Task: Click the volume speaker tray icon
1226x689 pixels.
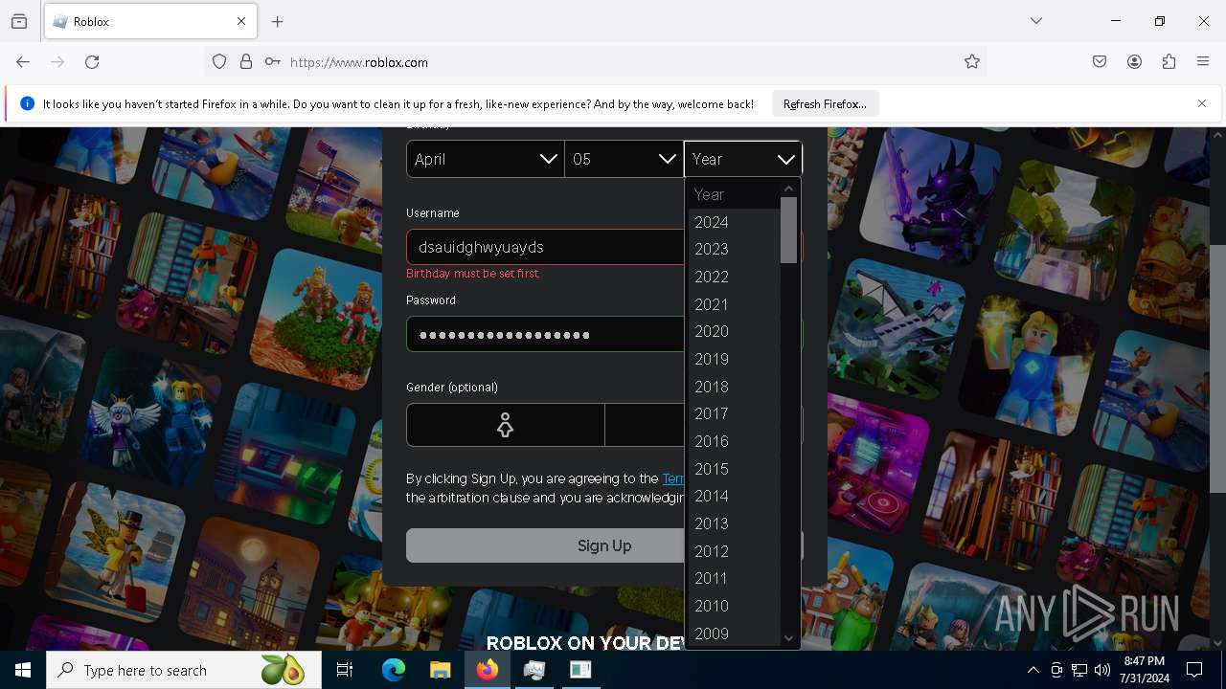Action: click(1102, 670)
